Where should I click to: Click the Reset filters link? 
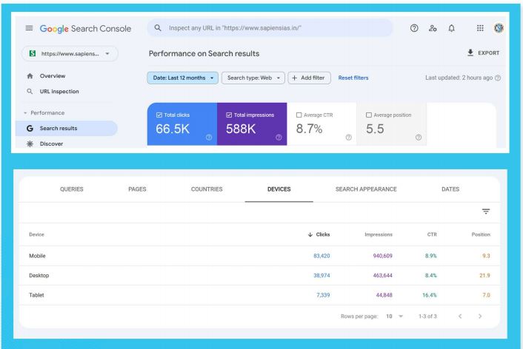click(x=353, y=78)
